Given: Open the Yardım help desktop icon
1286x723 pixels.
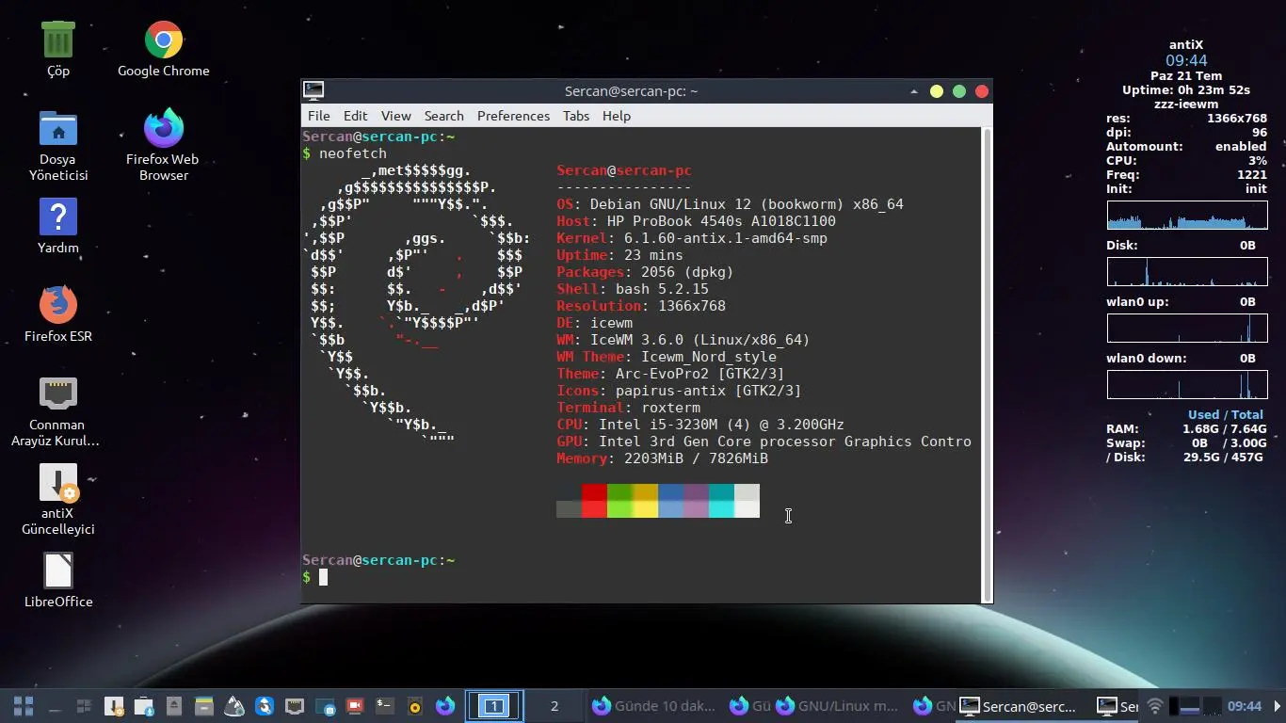Looking at the screenshot, I should [x=57, y=227].
